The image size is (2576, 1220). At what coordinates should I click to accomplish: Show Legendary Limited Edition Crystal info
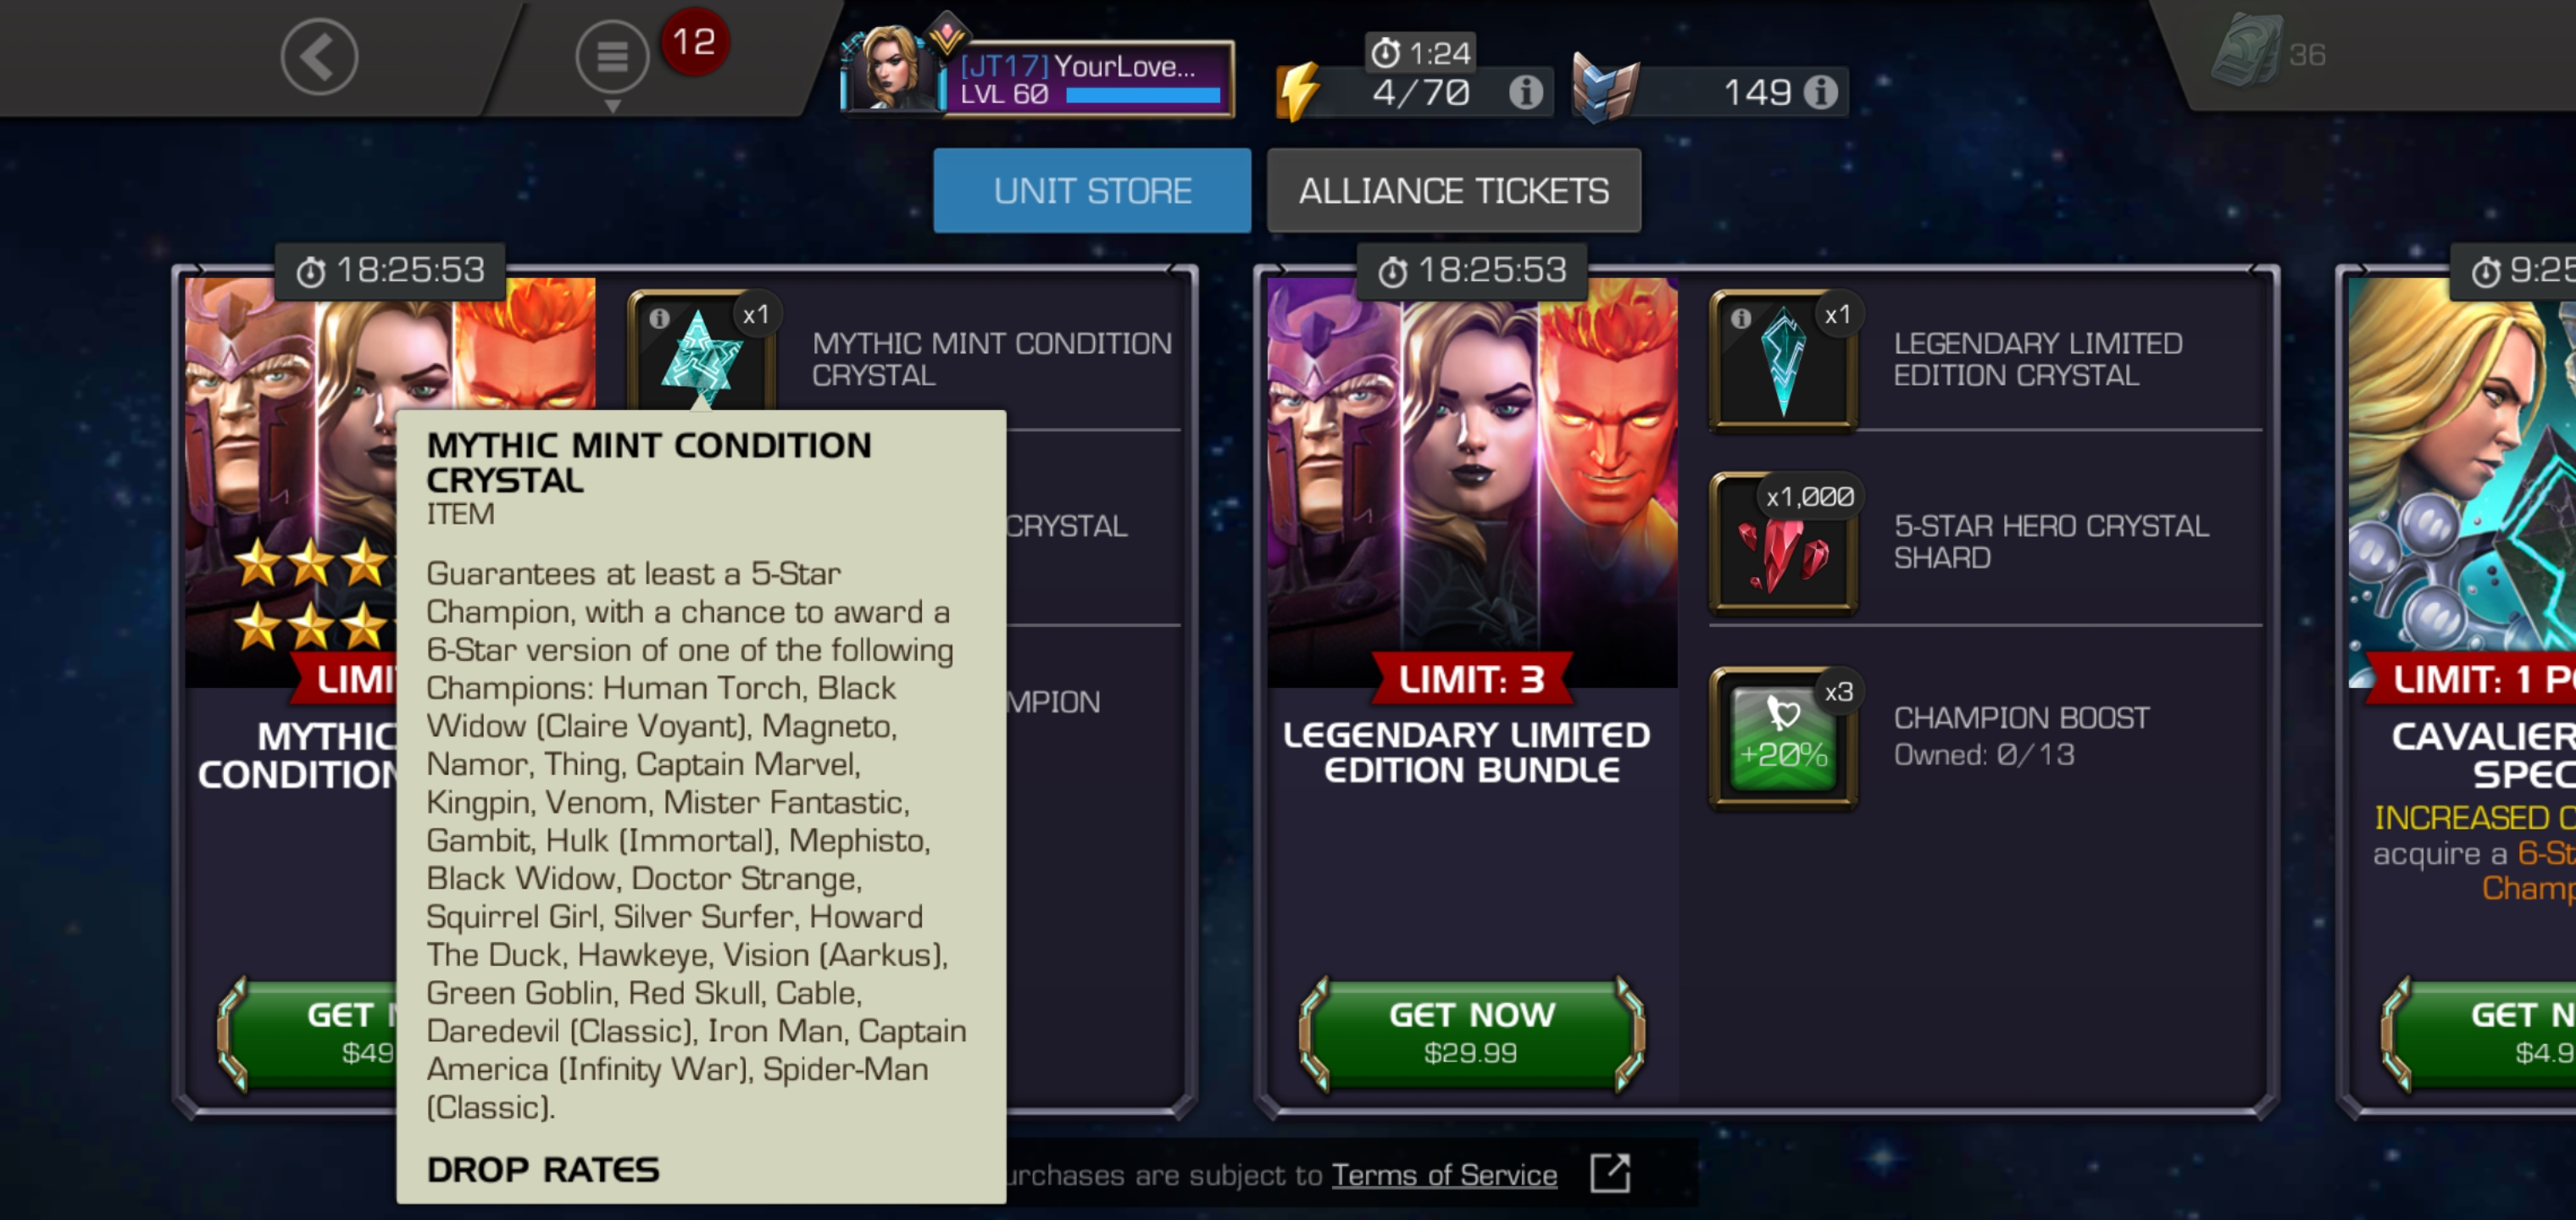[1741, 318]
